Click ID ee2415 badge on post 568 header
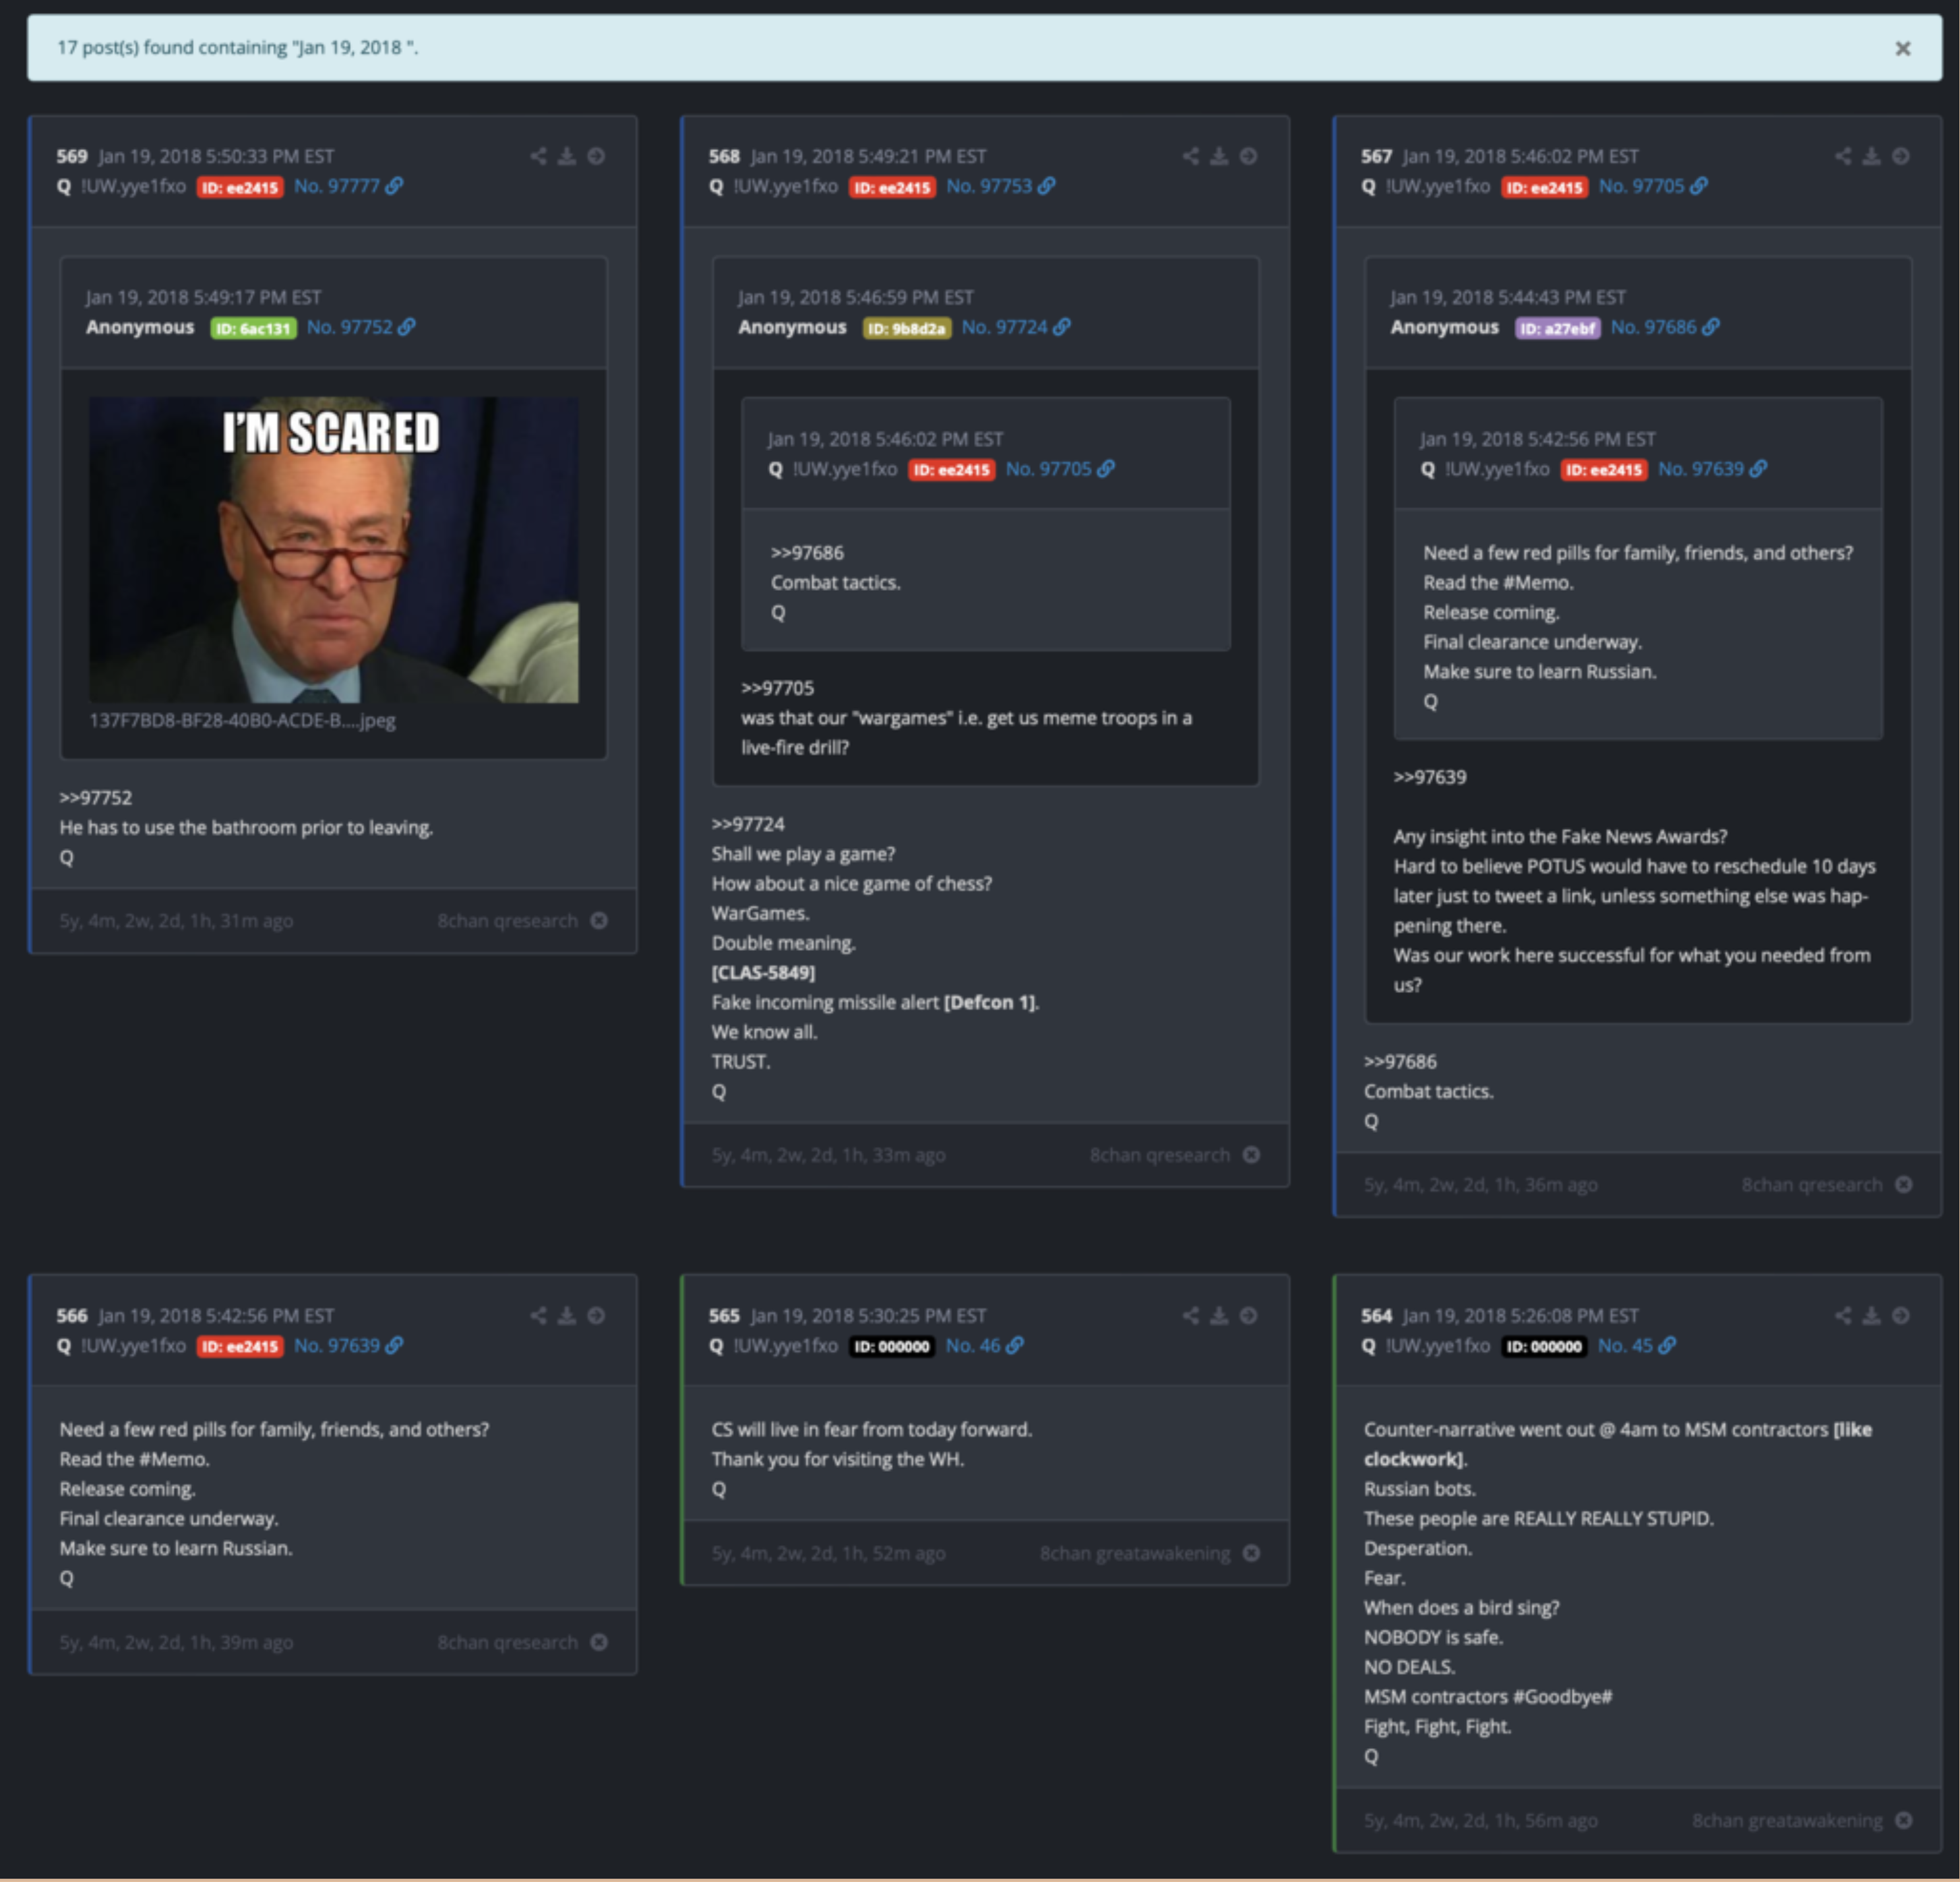The width and height of the screenshot is (1960, 1882). pos(892,187)
